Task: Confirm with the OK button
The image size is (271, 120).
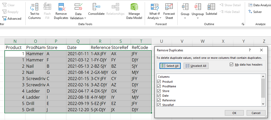Action: tap(234, 113)
